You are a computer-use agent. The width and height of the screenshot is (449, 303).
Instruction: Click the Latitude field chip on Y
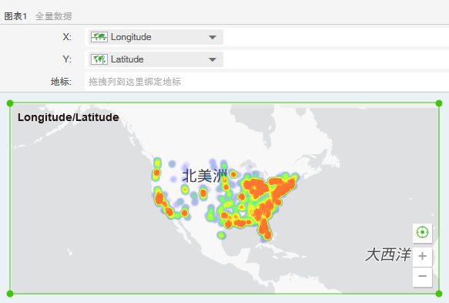[156, 59]
